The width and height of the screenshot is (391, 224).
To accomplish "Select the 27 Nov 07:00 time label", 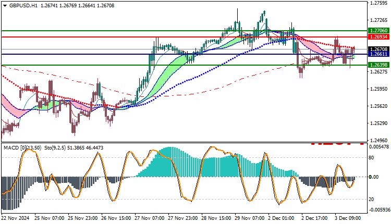I will pyautogui.click(x=150, y=218).
